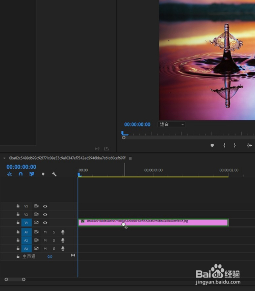Image resolution: width=255 pixels, height=291 pixels.
Task: Click timeline ruler at 00:00:02:00
Action: pyautogui.click(x=229, y=170)
